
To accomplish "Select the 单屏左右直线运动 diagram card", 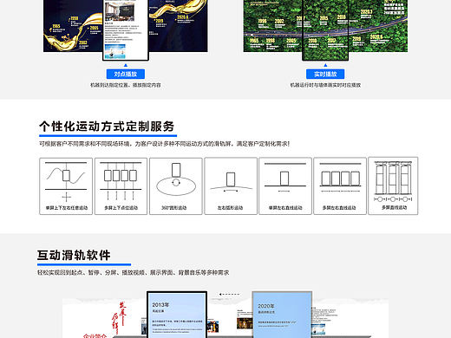I will [285, 186].
